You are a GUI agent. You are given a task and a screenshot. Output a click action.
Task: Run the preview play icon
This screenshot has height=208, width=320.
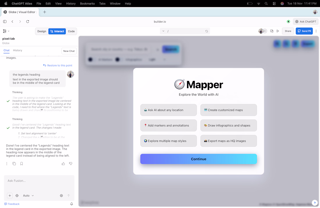click(278, 31)
